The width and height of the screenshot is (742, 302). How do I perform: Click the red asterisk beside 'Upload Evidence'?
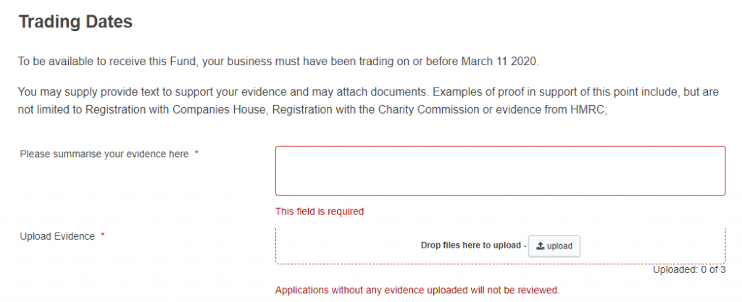[x=103, y=236]
